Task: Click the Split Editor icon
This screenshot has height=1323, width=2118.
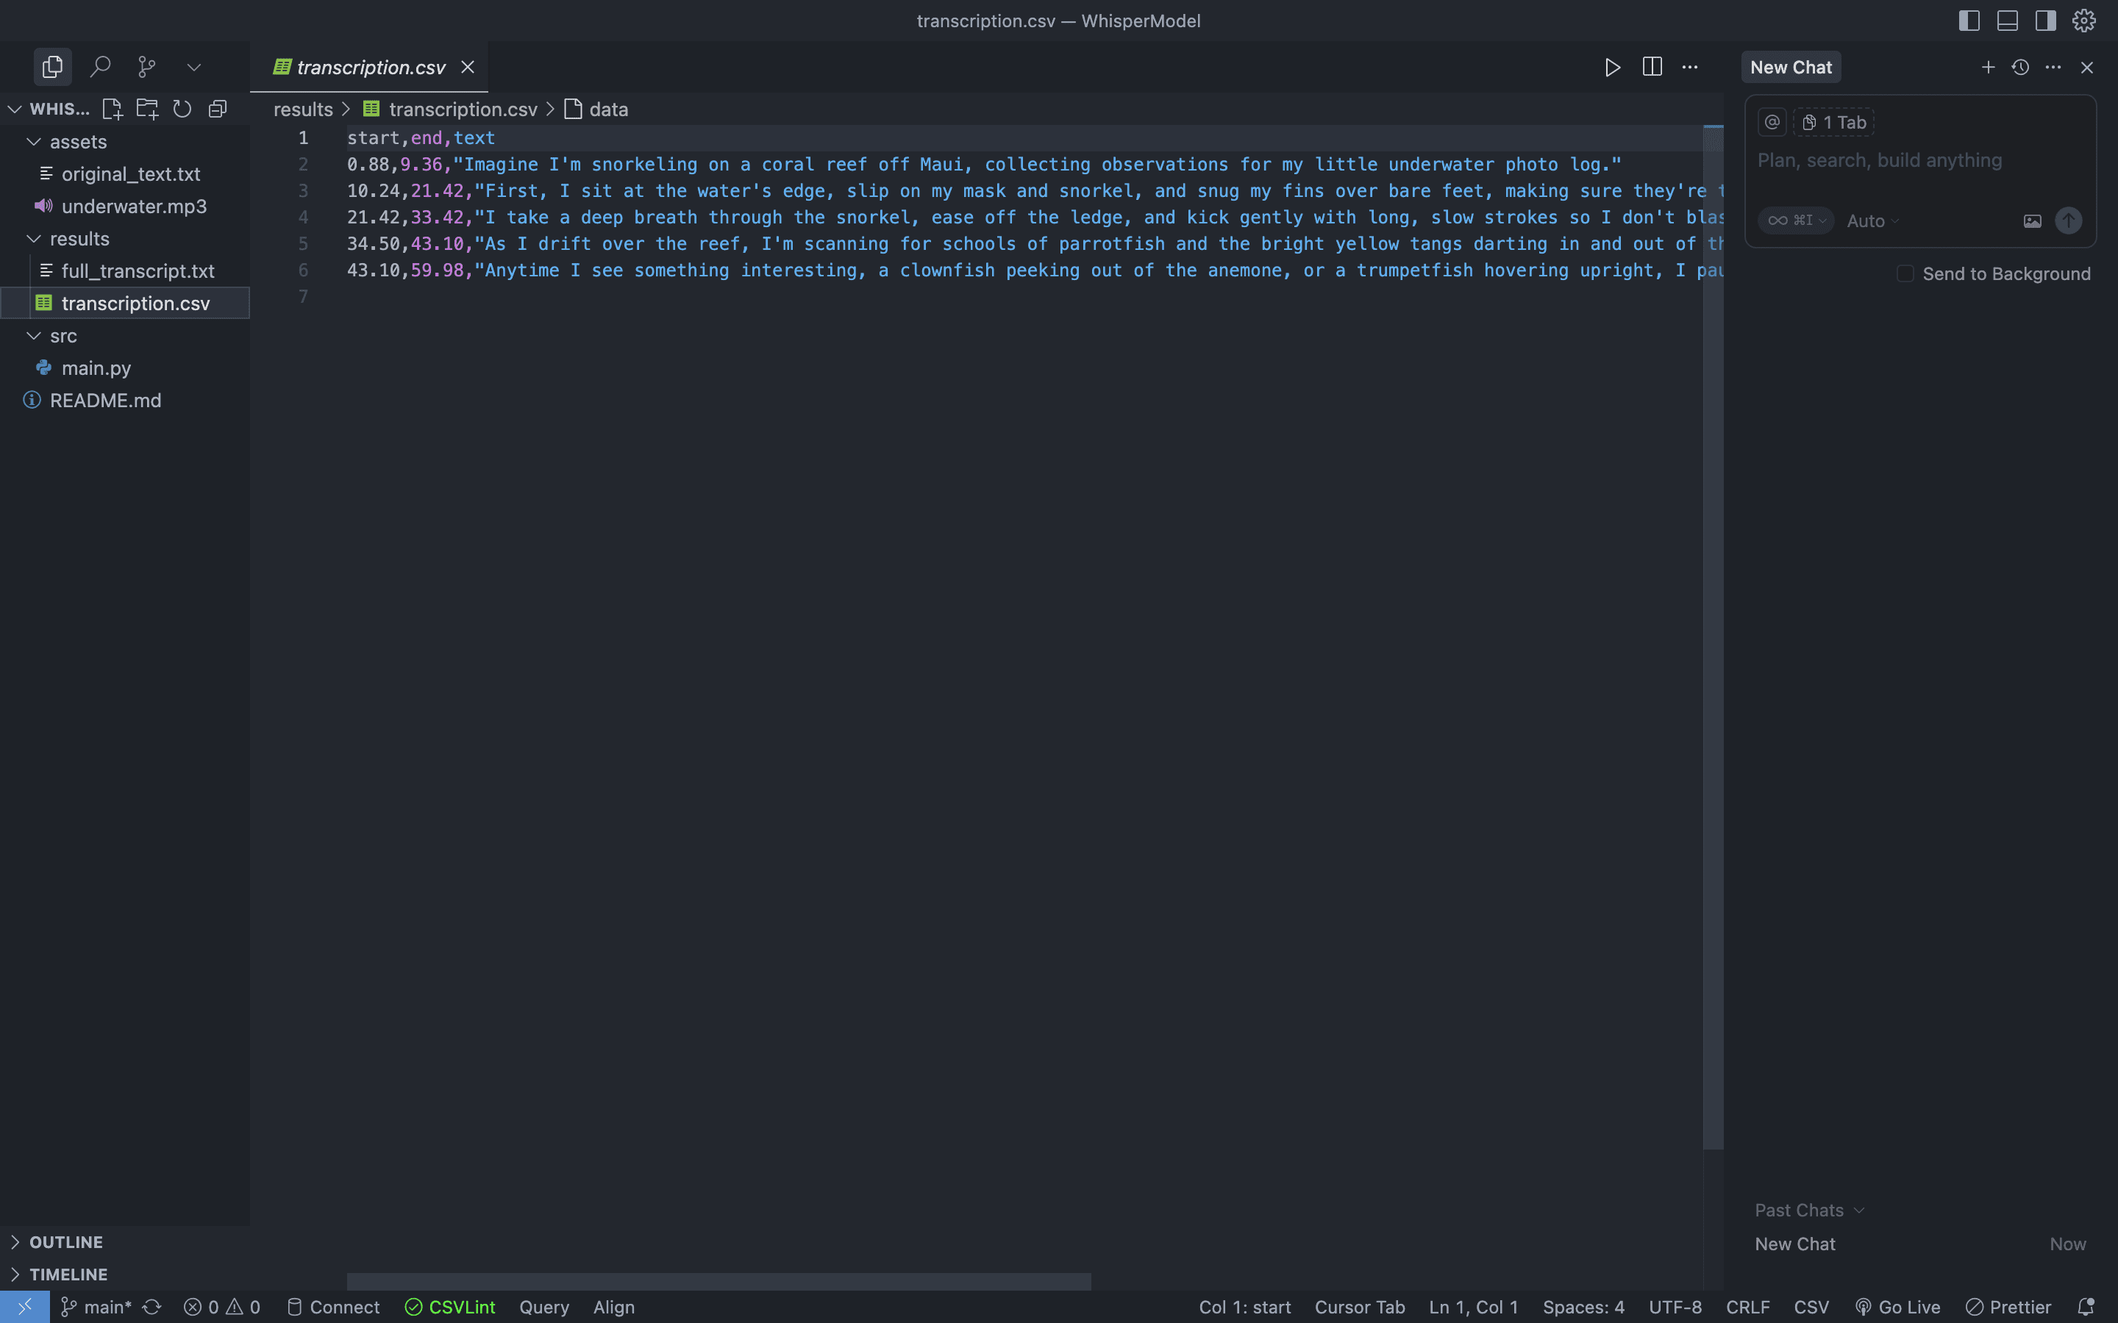Action: 1652,68
